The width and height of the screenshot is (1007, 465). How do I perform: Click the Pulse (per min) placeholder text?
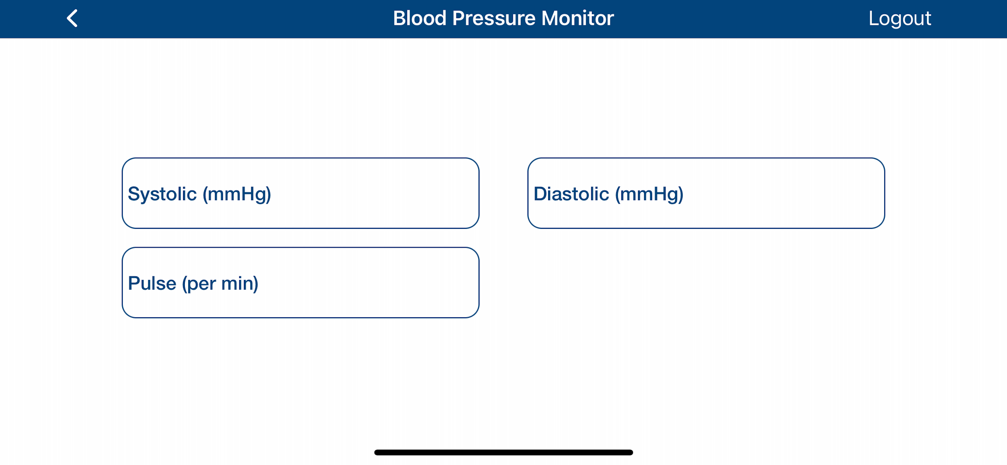click(193, 284)
